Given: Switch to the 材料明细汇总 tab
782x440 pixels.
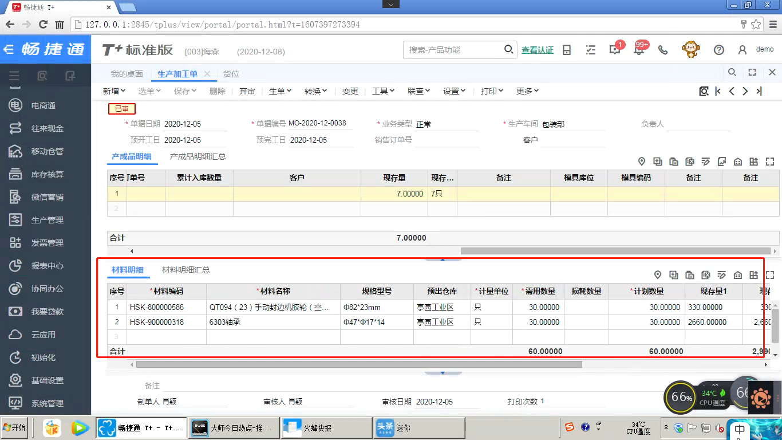Looking at the screenshot, I should click(x=186, y=270).
